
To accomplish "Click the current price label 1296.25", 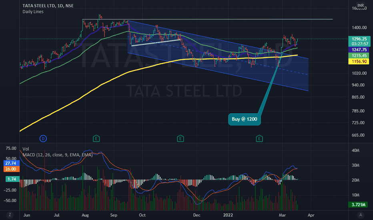I will click(359, 39).
